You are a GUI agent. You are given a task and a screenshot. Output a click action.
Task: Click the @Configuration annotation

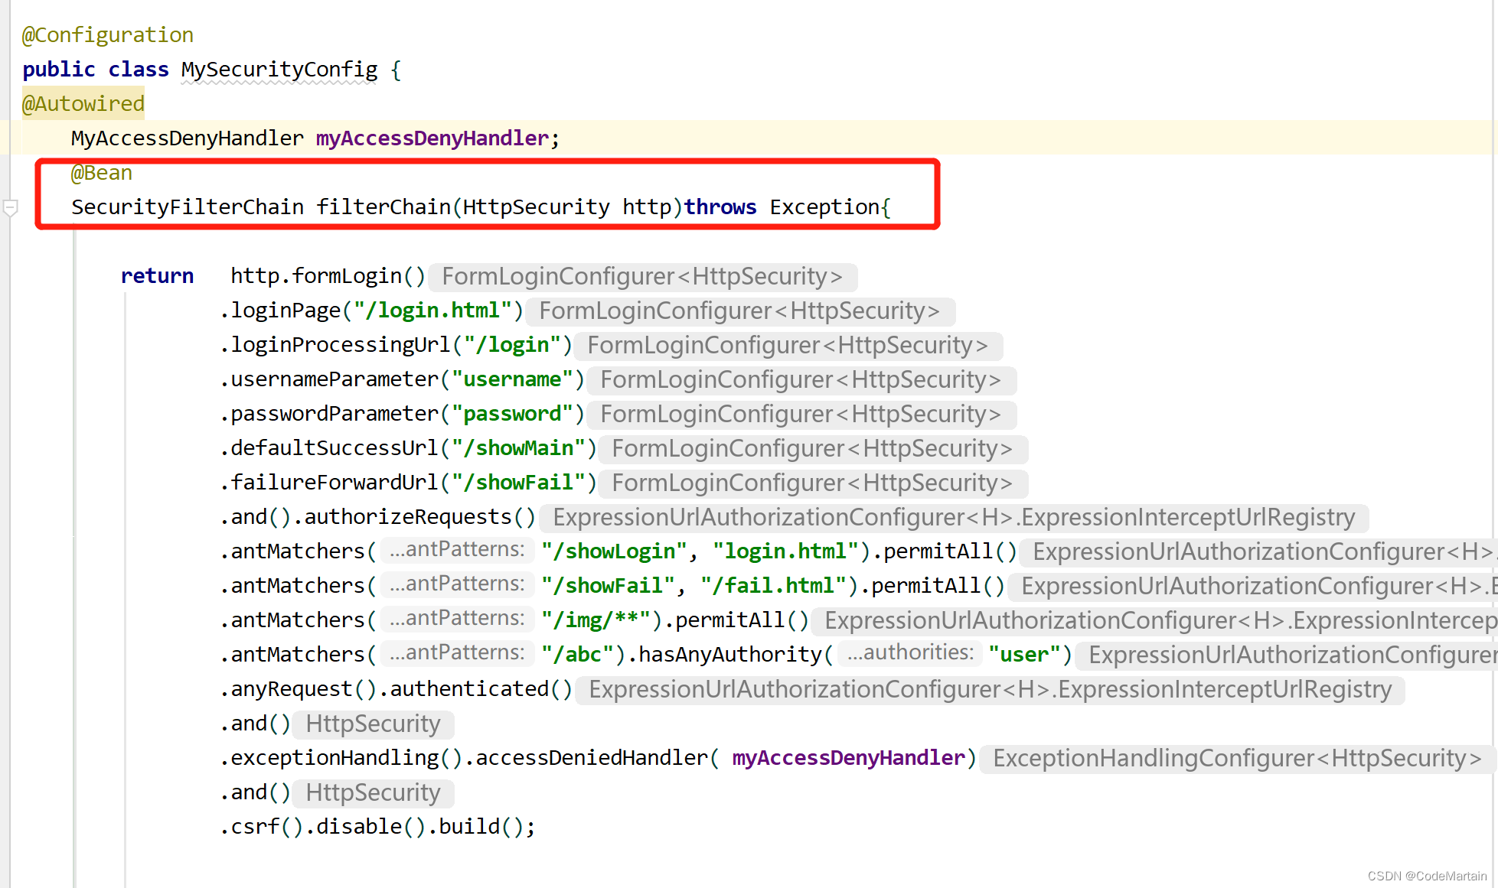108,35
